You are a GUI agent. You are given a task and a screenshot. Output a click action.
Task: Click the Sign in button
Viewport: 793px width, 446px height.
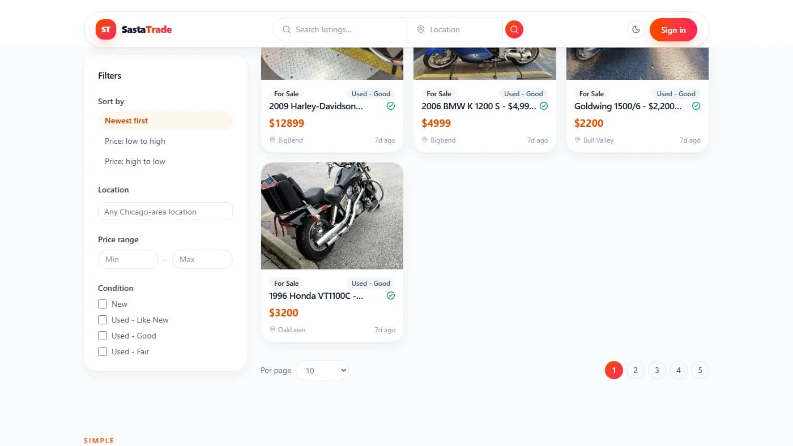point(673,29)
